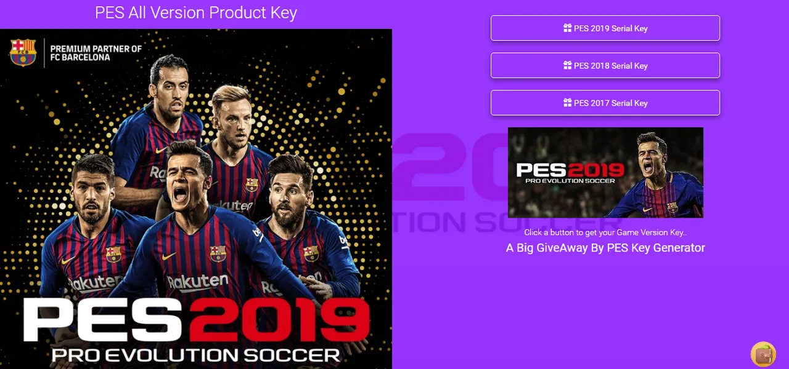Click the wallet with cash icon

763,354
